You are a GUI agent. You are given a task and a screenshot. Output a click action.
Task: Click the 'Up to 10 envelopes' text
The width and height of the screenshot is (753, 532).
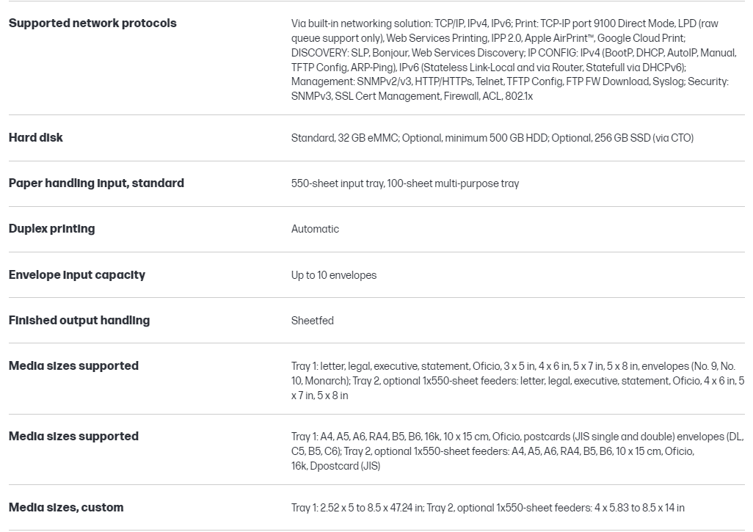pyautogui.click(x=334, y=275)
